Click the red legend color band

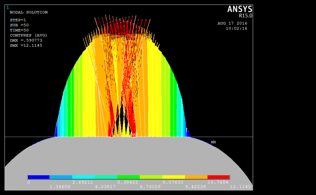[218, 177]
